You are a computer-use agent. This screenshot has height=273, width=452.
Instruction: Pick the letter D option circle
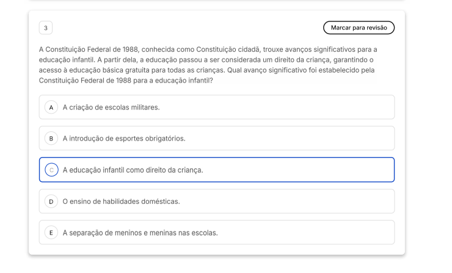click(52, 202)
